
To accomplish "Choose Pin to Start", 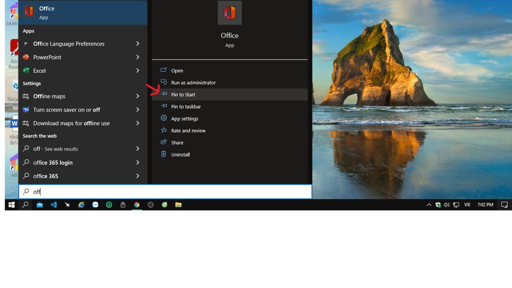I will pos(229,94).
